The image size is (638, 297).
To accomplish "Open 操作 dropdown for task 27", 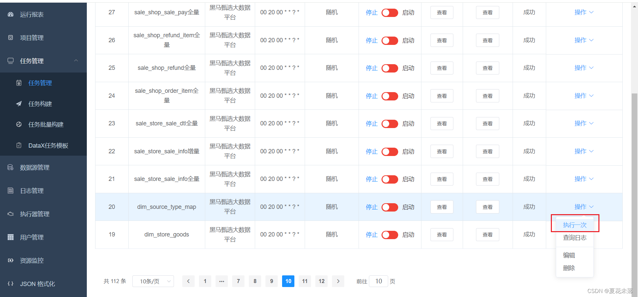I will 584,12.
